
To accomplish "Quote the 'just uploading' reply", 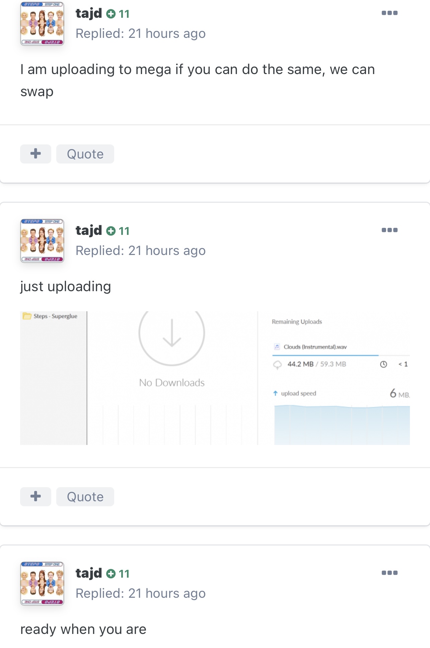I will click(x=85, y=497).
